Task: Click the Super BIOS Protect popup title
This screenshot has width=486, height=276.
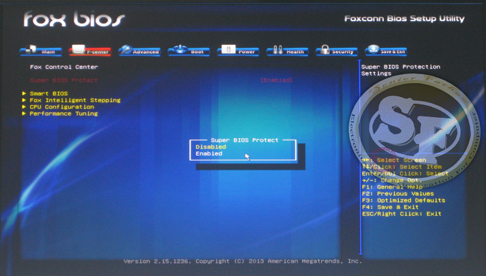Action: (245, 140)
